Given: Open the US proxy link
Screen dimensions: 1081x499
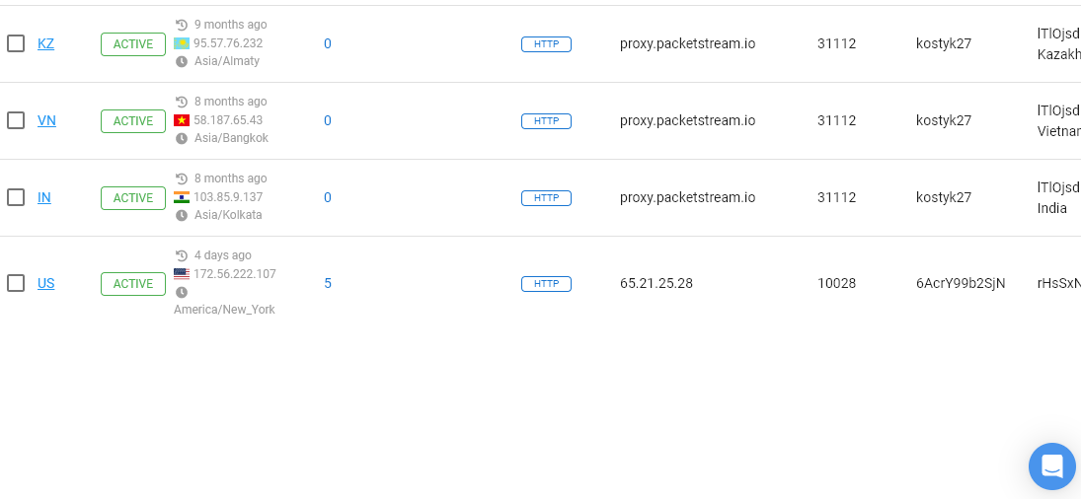Looking at the screenshot, I should 46,283.
